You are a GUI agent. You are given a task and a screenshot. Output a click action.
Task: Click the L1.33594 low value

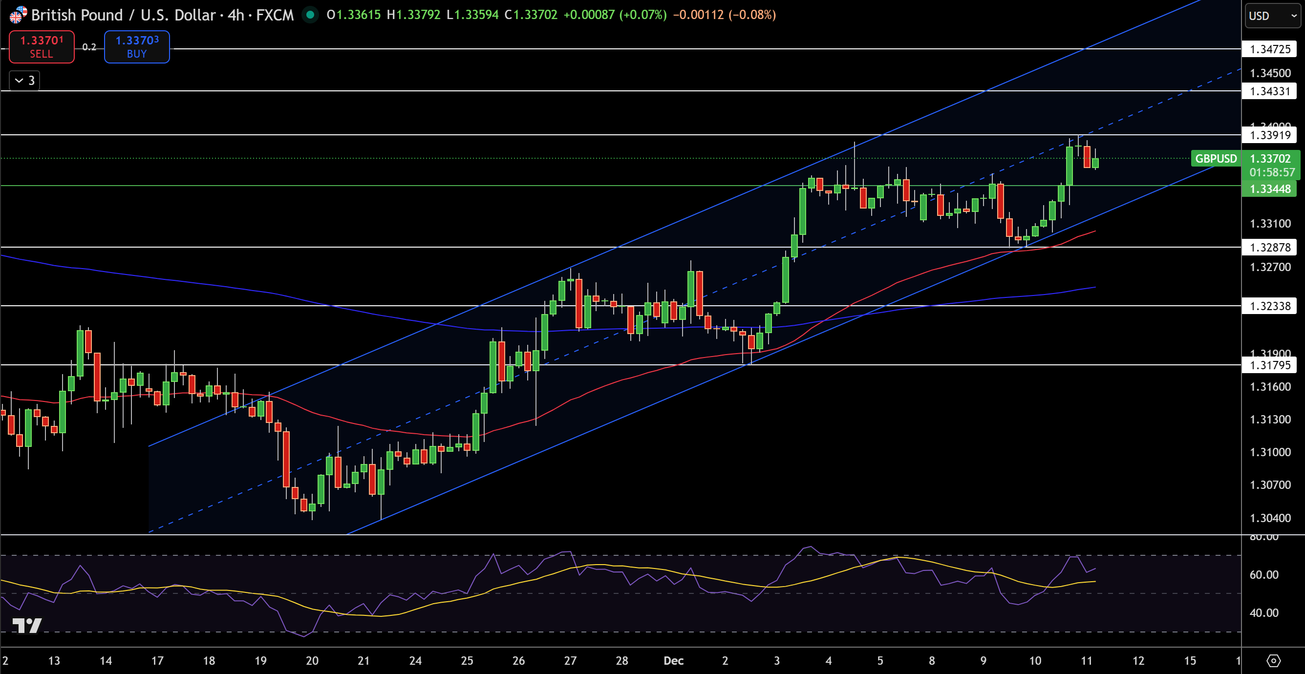click(x=472, y=15)
